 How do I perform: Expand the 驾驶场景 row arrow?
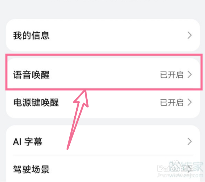click(189, 169)
